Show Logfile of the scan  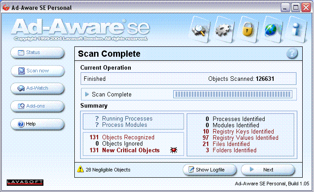210,170
